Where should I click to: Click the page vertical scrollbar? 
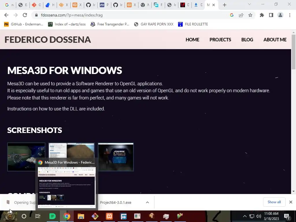tap(293, 52)
